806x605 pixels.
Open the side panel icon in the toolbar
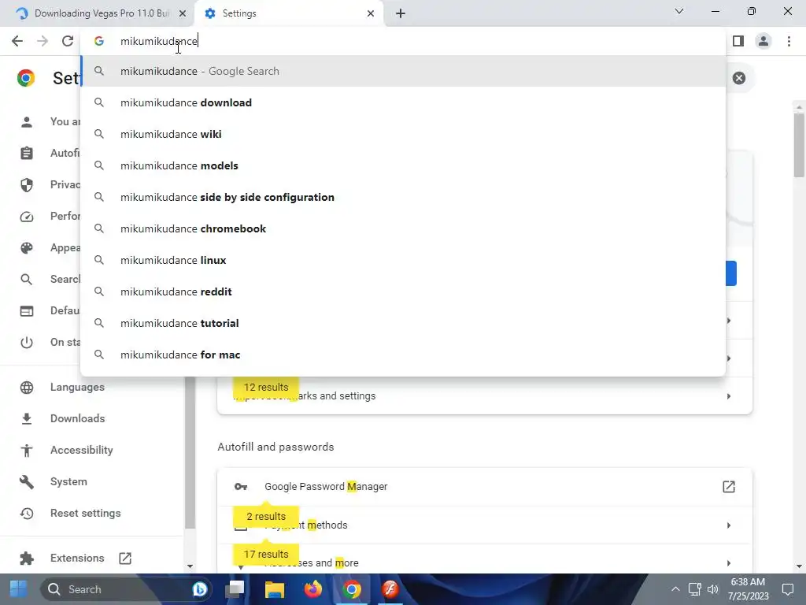(x=738, y=41)
